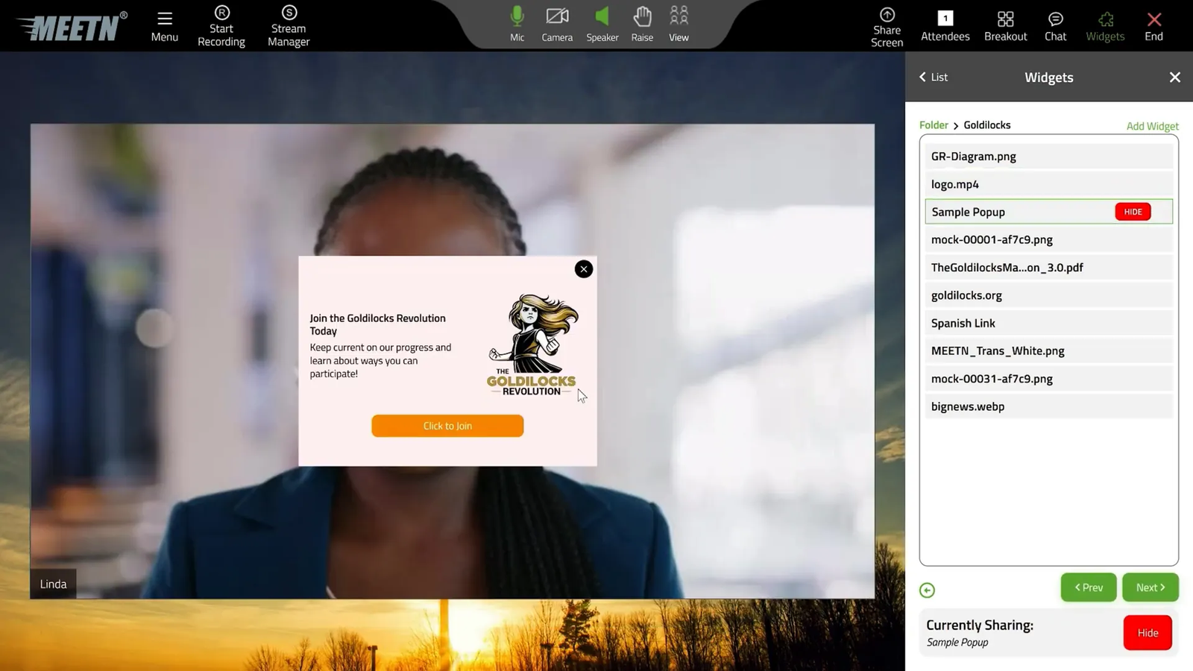Viewport: 1193px width, 671px height.
Task: Raise hand with the Raise icon
Action: (x=642, y=16)
